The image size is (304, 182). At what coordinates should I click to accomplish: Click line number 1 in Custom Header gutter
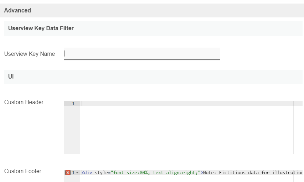pyautogui.click(x=73, y=104)
